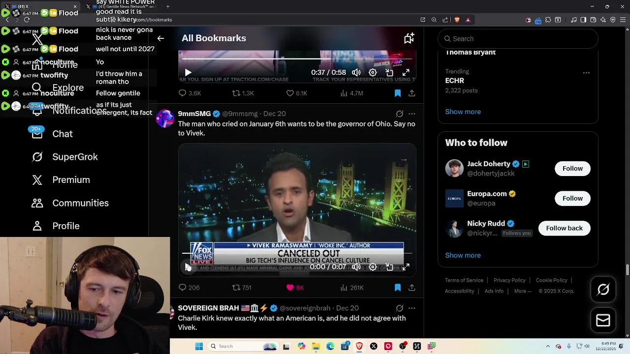Seek the Vivek video progress bar

297,253
